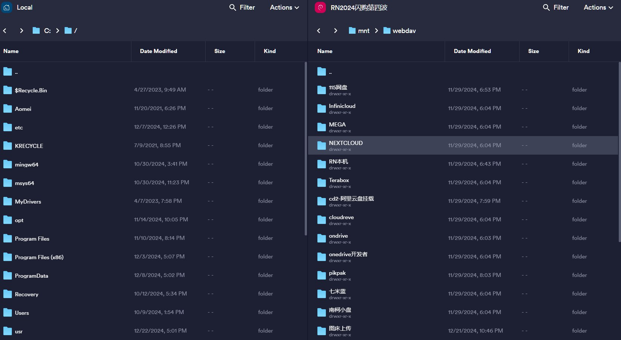Select the NEXTCLOUD folder icon
The image size is (621, 340).
point(321,146)
